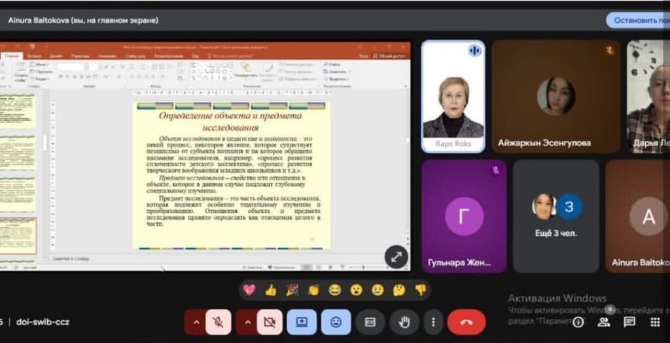Send the thumbs up reaction
The height and width of the screenshot is (343, 670).
click(270, 290)
